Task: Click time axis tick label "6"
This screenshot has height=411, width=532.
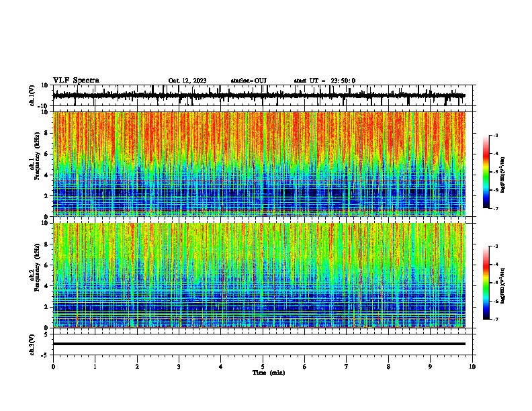Action: [304, 367]
